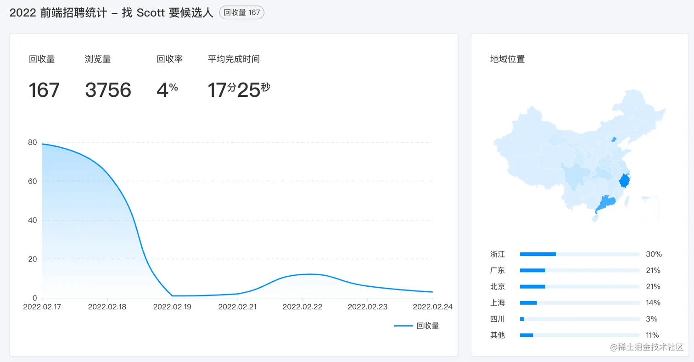Click the 40 y-axis label
Screen dimensions: 694x362
(32, 220)
